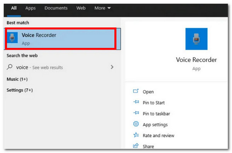Viewport: 232px width, 153px height.
Task: Click the pin icon next to Pin to Start
Action: [136, 102]
